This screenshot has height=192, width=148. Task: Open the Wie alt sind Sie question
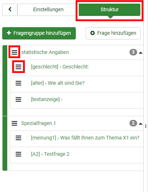pyautogui.click(x=58, y=83)
